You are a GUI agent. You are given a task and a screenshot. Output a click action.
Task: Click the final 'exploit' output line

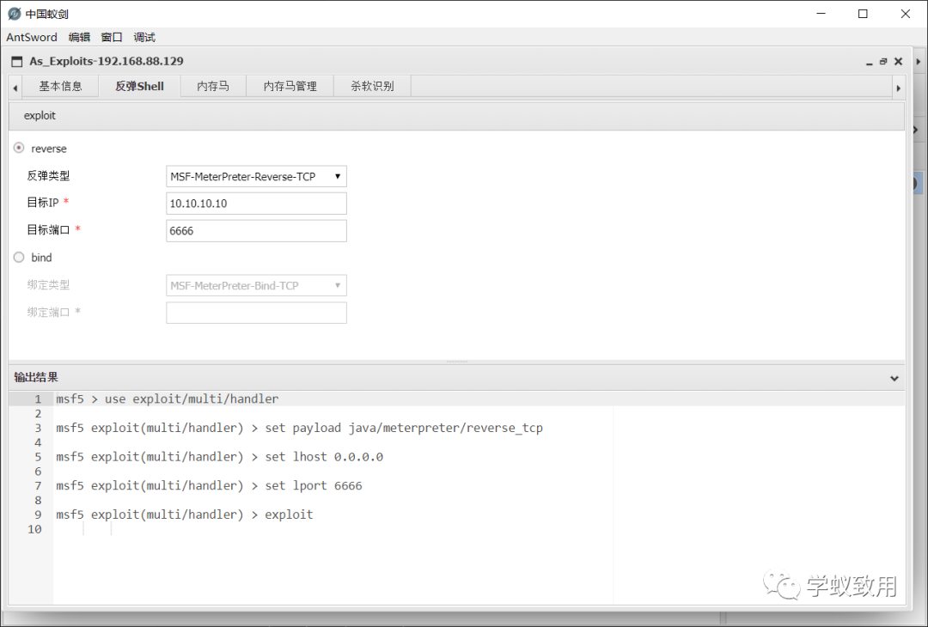tap(185, 514)
